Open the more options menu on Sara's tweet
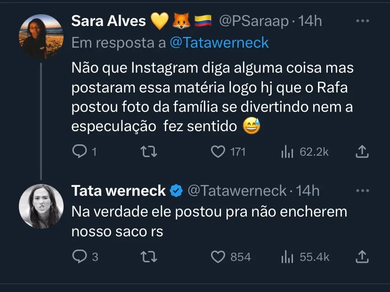390x292 pixels. 363,21
